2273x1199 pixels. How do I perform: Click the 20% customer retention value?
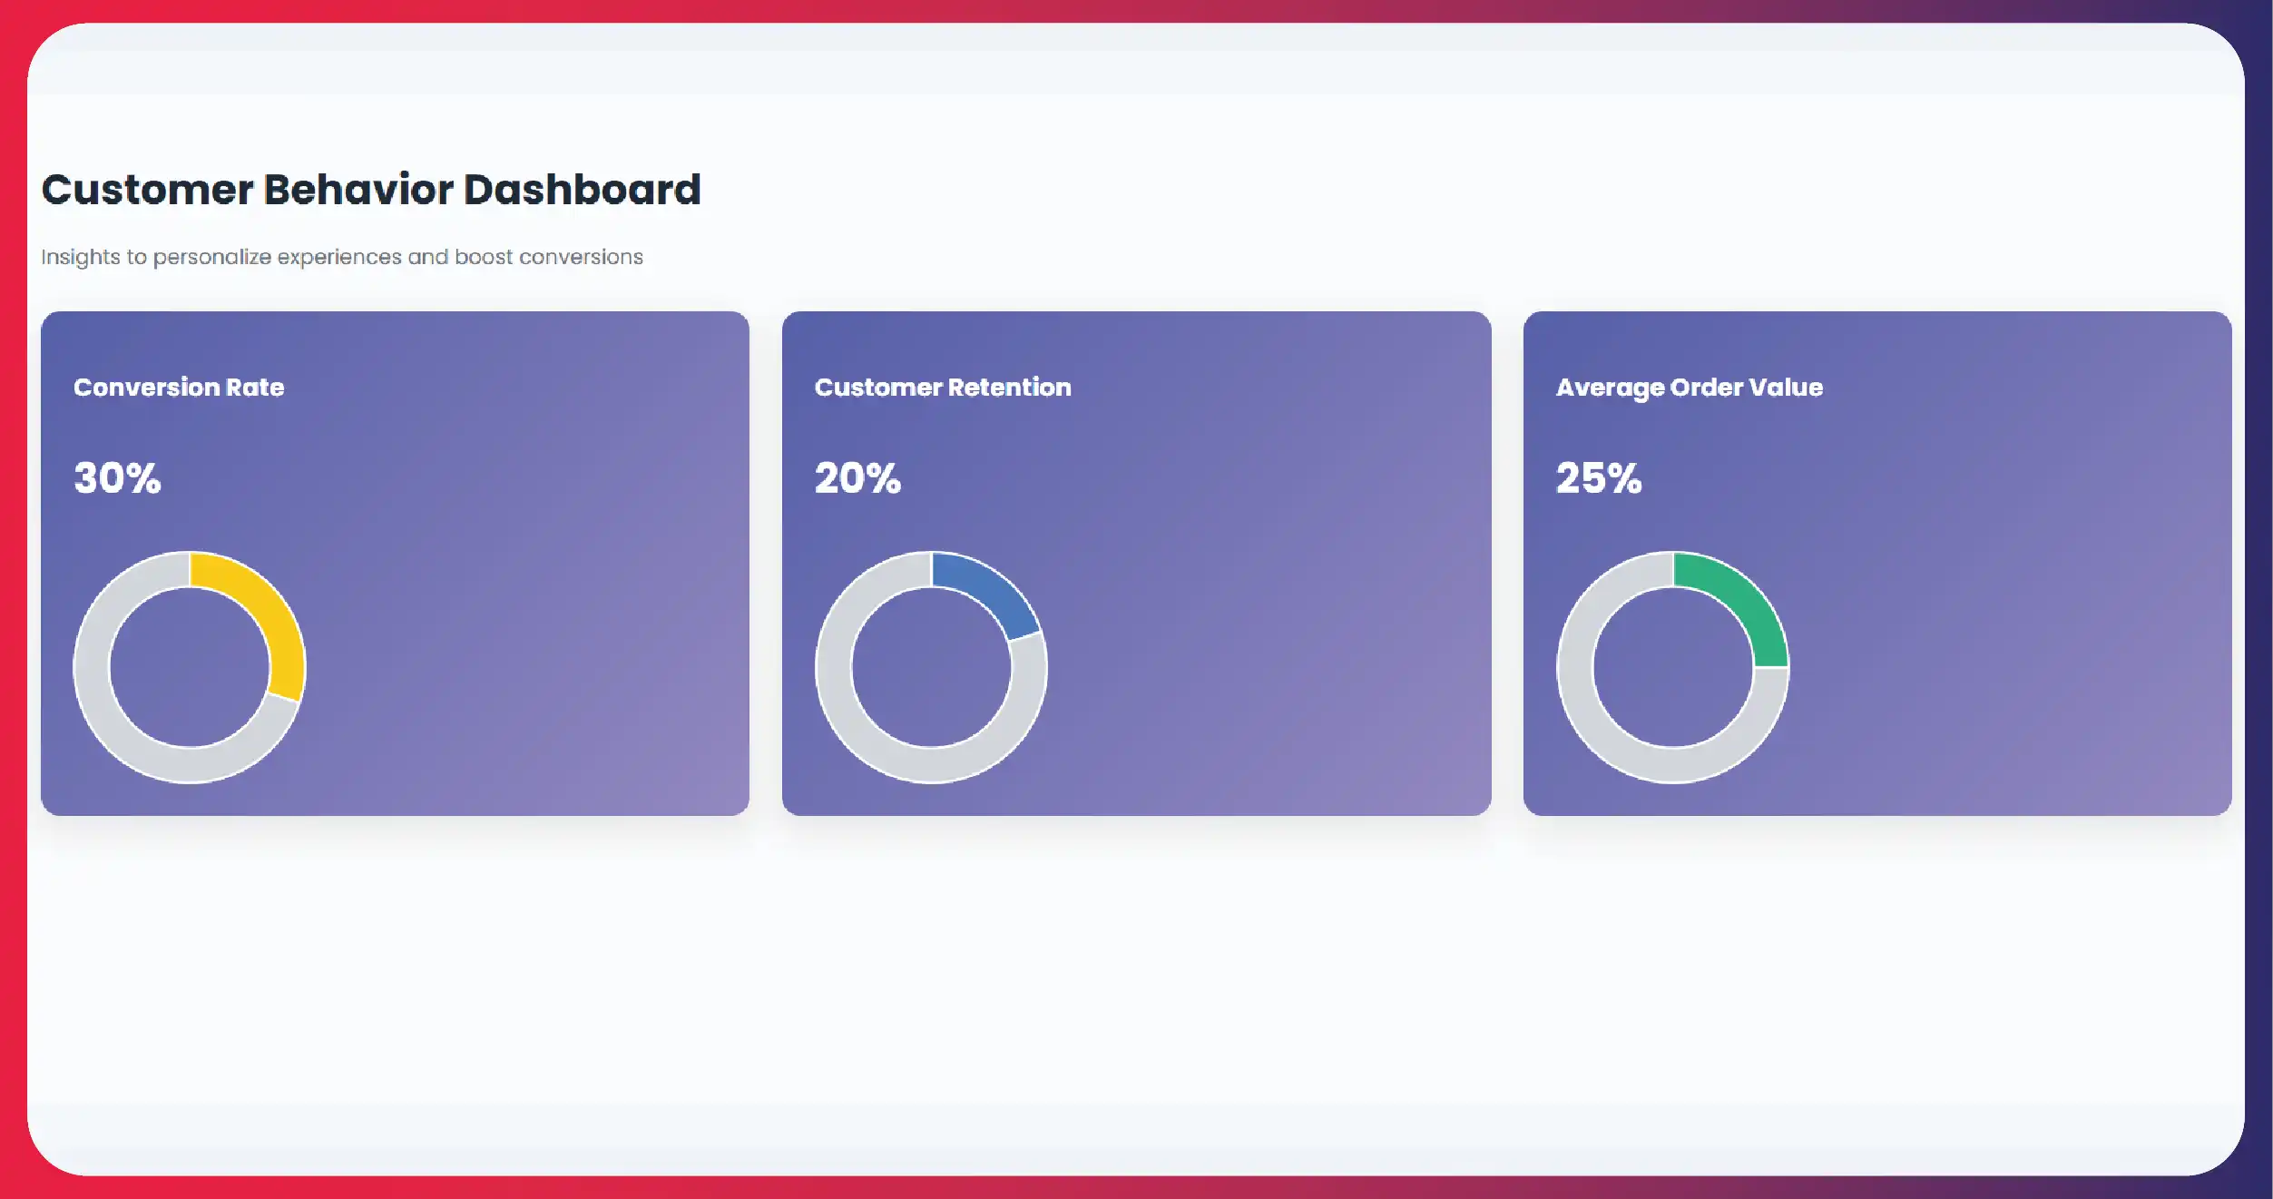pyautogui.click(x=857, y=478)
